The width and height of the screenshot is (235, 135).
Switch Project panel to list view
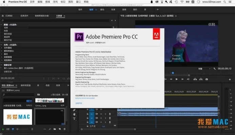[7, 129]
